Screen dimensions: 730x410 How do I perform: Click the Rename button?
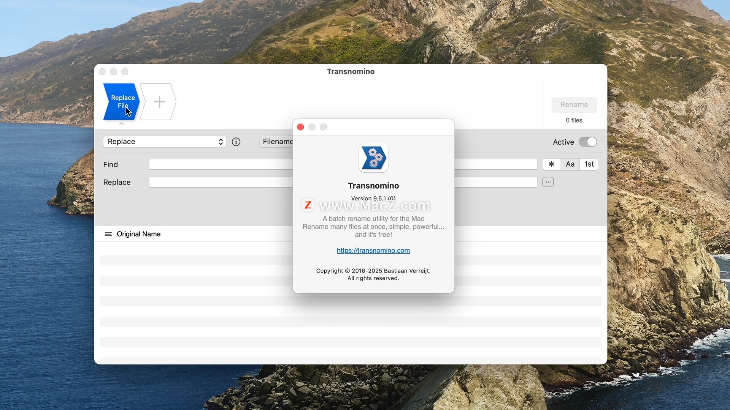[574, 104]
